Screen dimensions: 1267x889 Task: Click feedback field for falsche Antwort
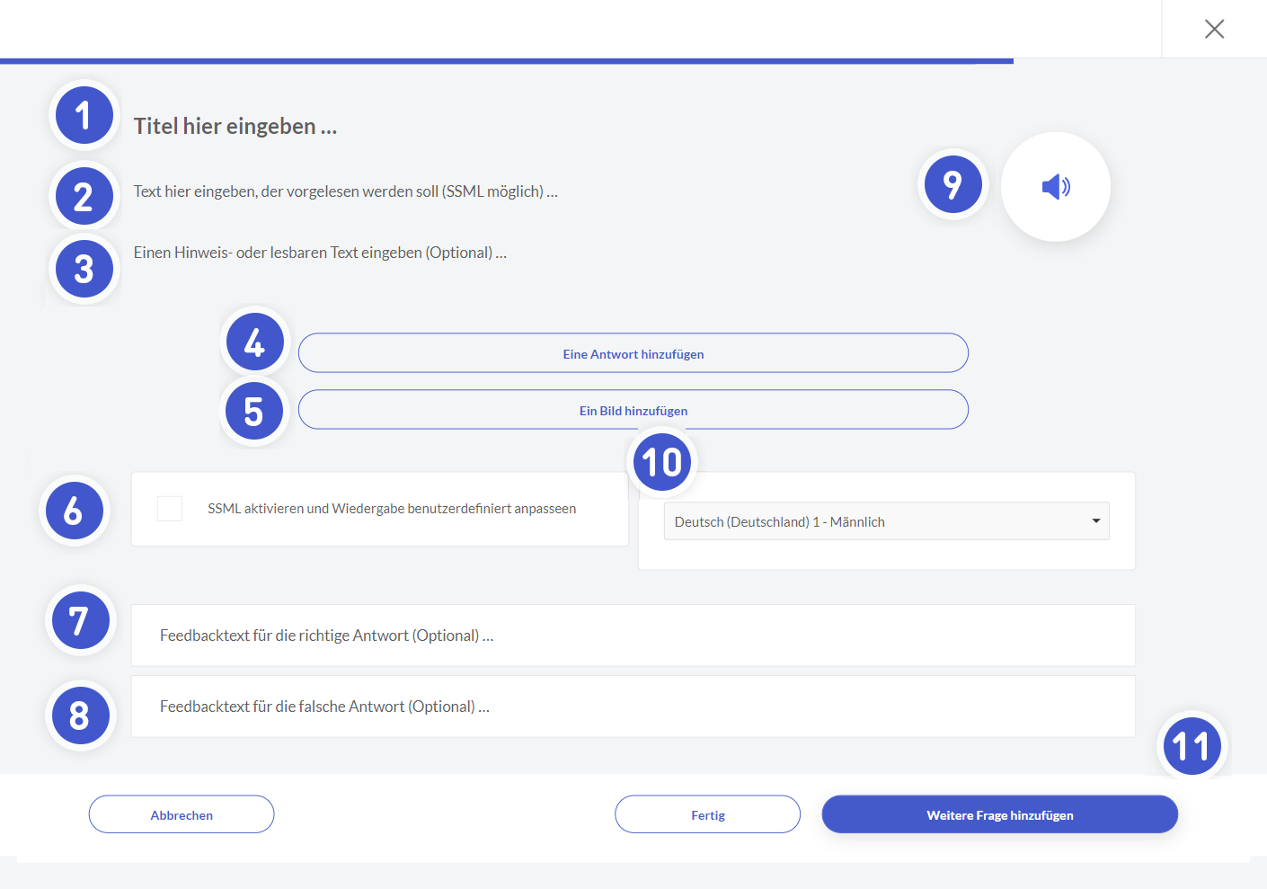pyautogui.click(x=633, y=707)
